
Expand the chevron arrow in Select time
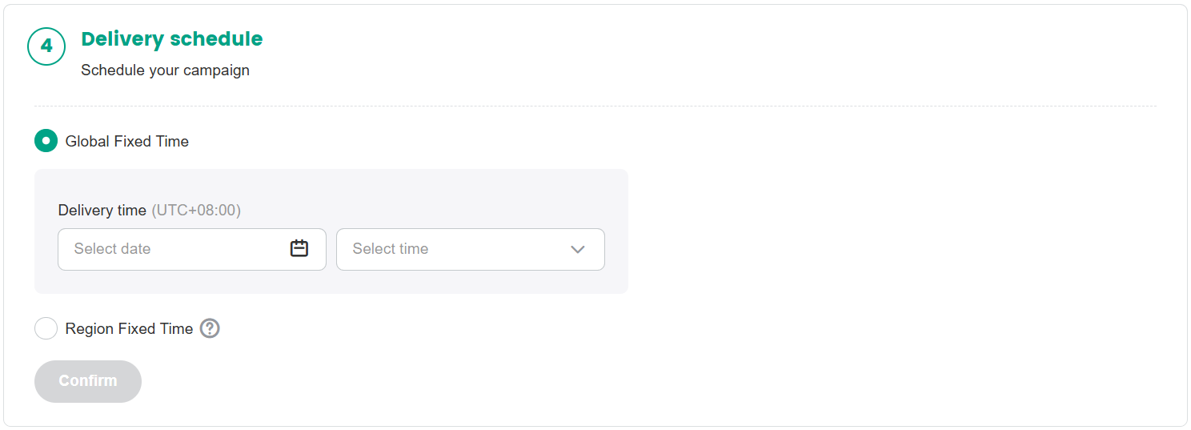click(x=578, y=249)
